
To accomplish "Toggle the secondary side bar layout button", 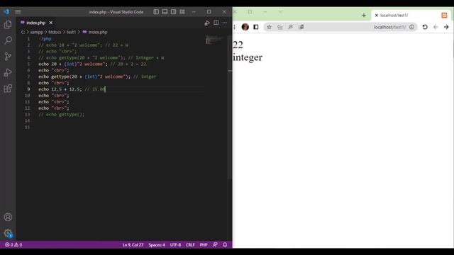I will pos(173,11).
